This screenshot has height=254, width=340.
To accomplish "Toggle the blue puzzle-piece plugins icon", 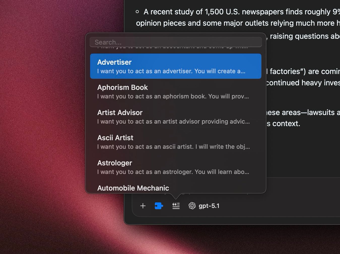I will [x=159, y=206].
